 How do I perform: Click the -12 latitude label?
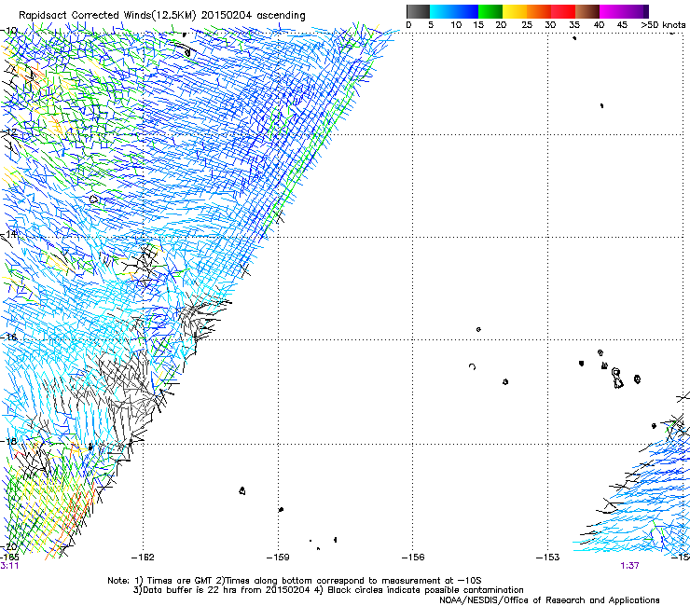coord(8,132)
